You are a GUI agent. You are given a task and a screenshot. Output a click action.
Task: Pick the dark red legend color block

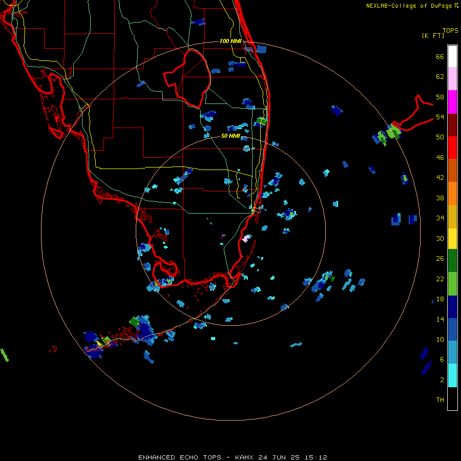click(x=452, y=124)
